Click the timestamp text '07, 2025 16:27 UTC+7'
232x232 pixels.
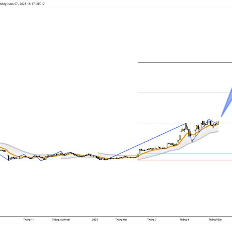[x=29, y=4]
